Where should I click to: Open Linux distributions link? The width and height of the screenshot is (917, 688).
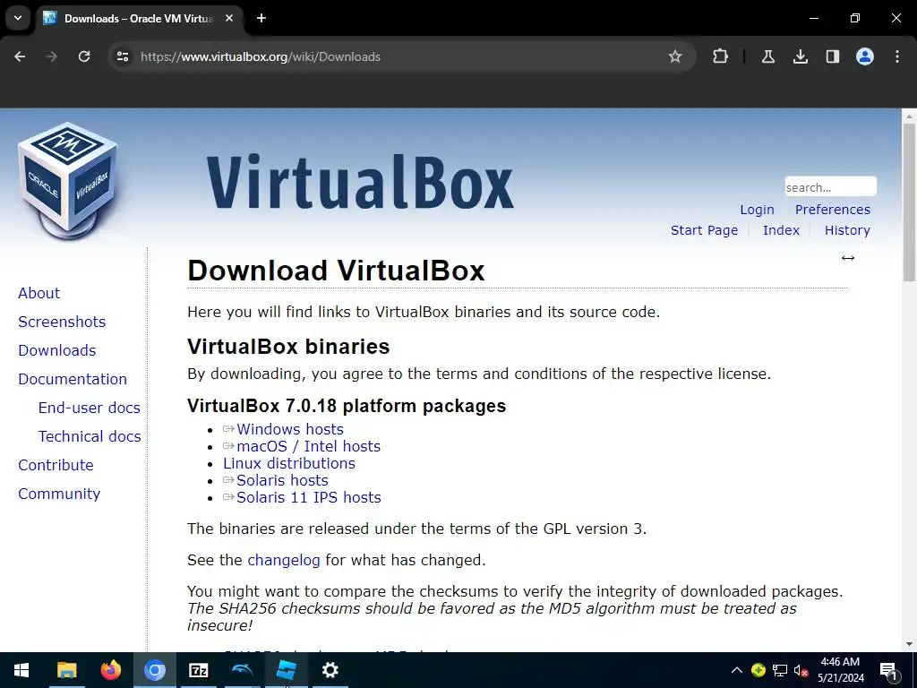coord(289,463)
